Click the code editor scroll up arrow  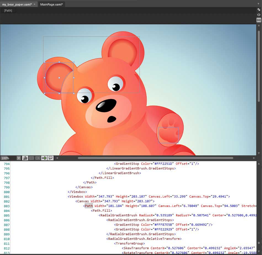point(259,164)
